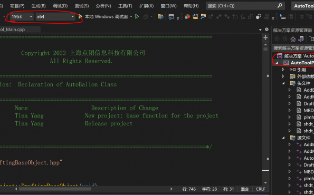Click Solution Explorer Back arrow icon

277,39
